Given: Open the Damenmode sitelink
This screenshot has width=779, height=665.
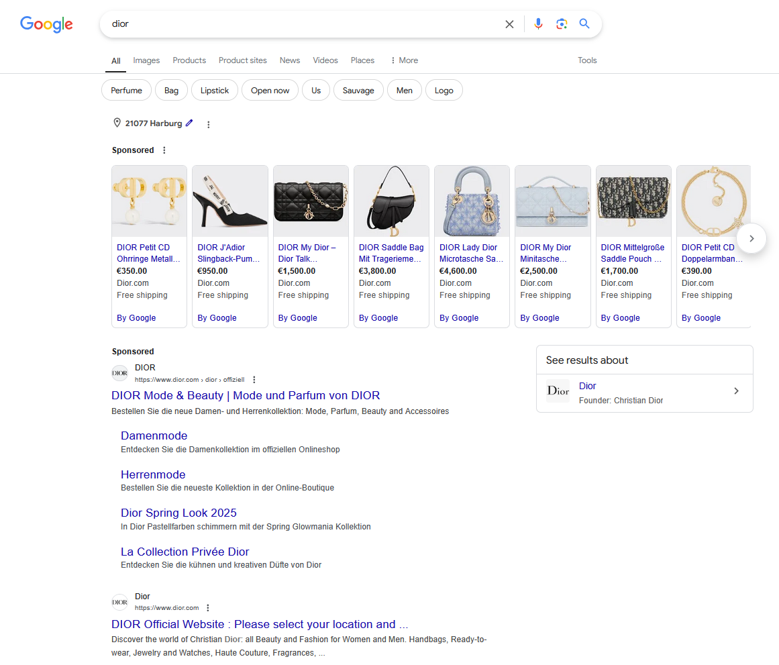Looking at the screenshot, I should tap(154, 436).
